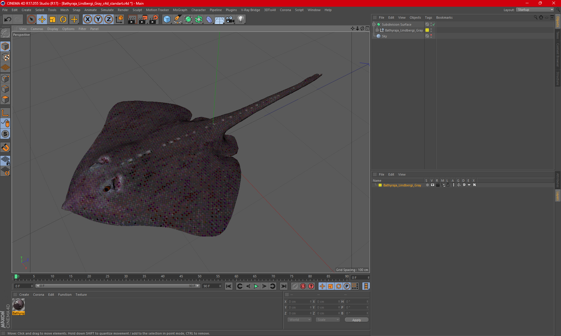Open the Sculpt menu
This screenshot has width=561, height=336.
[137, 10]
